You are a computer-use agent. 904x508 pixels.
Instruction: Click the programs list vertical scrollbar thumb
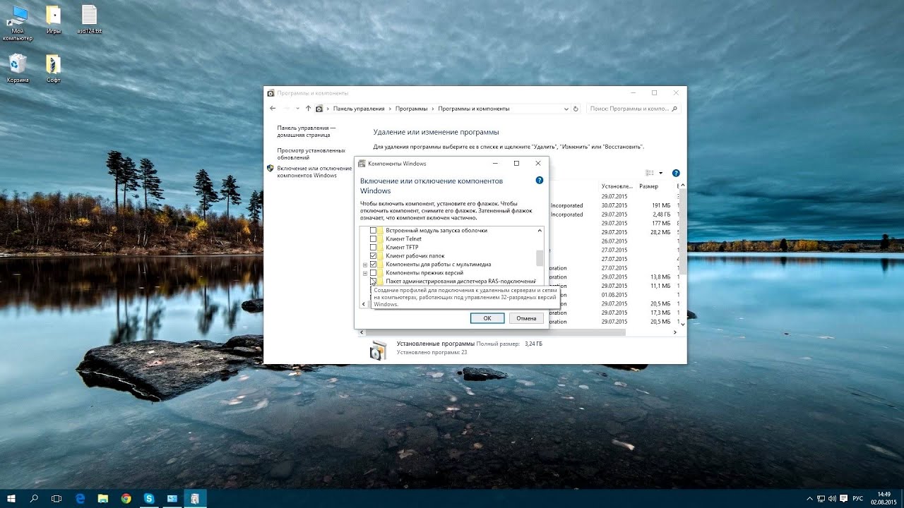click(x=683, y=231)
